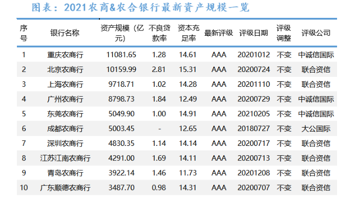Click rating date 20201110
This screenshot has height=197, width=347.
click(x=254, y=84)
